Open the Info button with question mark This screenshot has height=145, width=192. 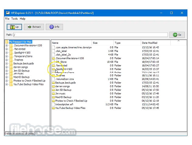pyautogui.click(x=54, y=27)
